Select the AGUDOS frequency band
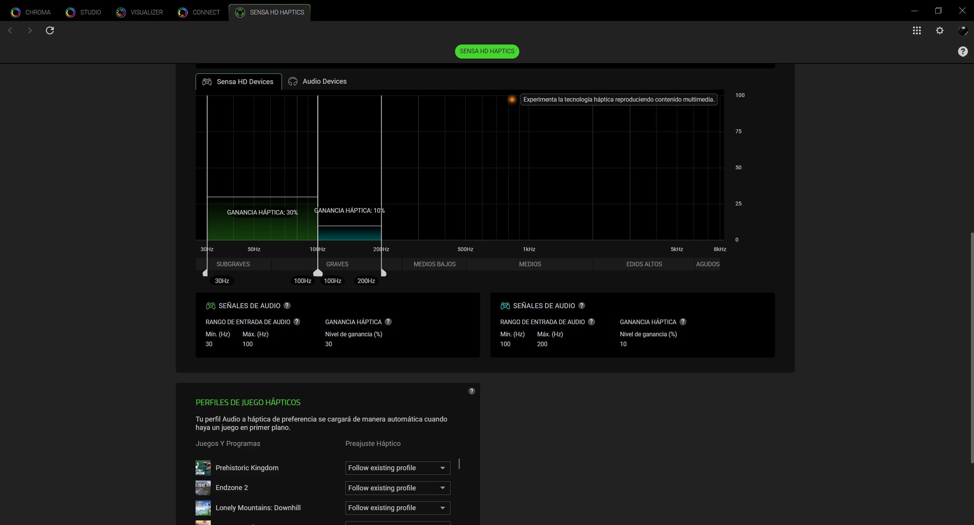This screenshot has height=525, width=974. [x=708, y=264]
